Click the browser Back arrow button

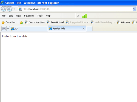pos(4,9)
